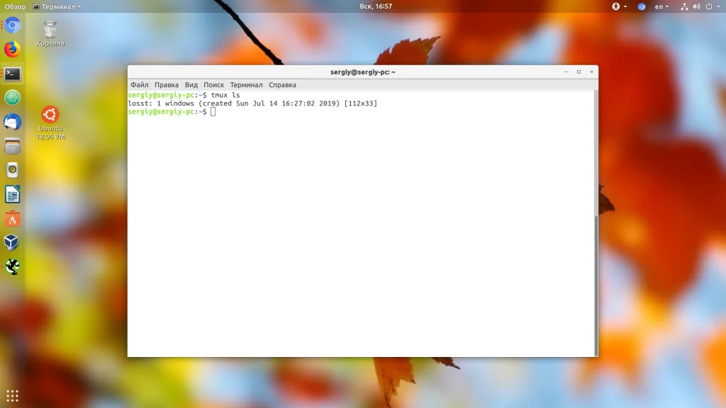The image size is (726, 408).
Task: Open the Files manager dock icon
Action: (x=13, y=147)
